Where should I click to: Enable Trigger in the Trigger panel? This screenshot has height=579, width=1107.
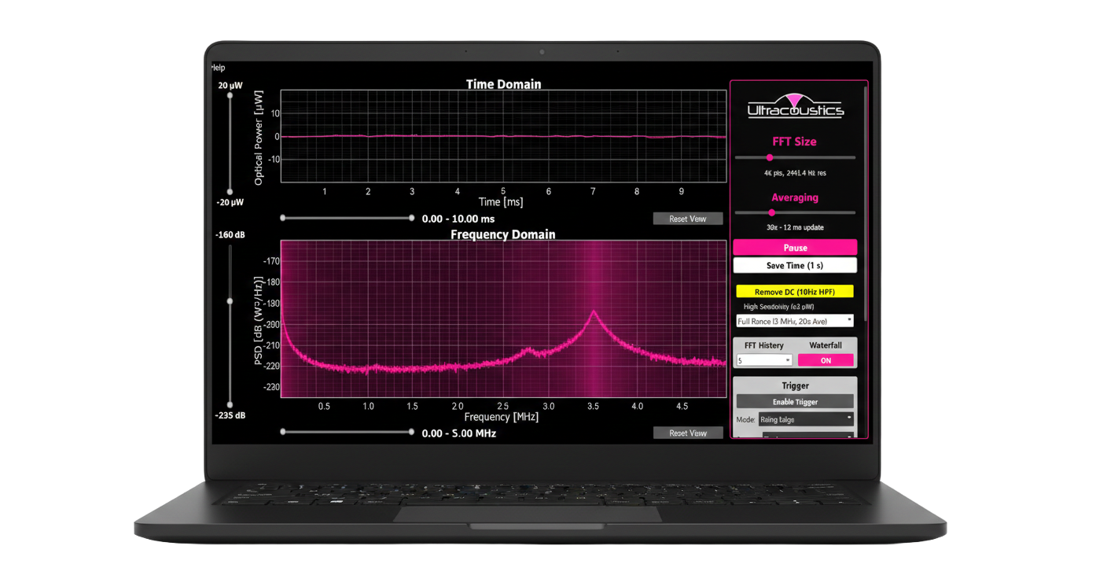pyautogui.click(x=795, y=401)
